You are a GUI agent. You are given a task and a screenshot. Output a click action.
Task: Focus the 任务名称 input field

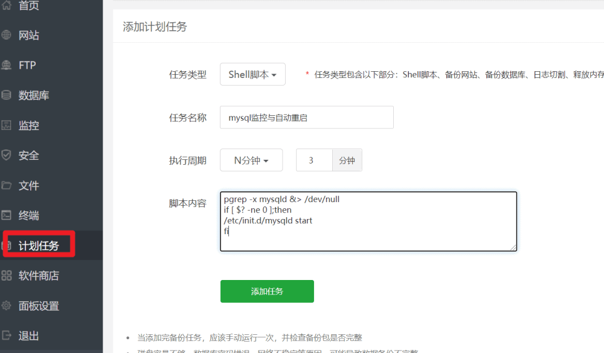tap(307, 118)
